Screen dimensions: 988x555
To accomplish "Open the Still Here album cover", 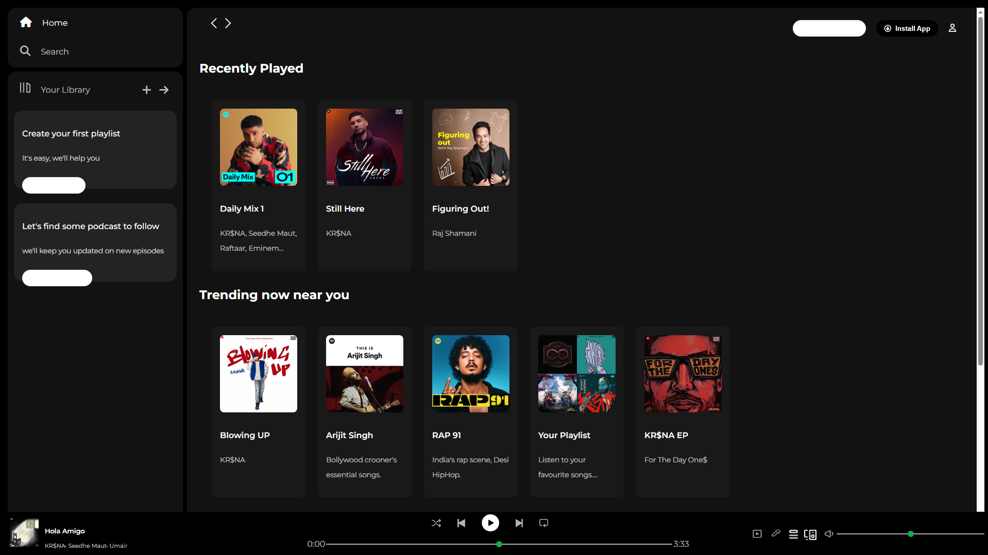I will click(365, 147).
